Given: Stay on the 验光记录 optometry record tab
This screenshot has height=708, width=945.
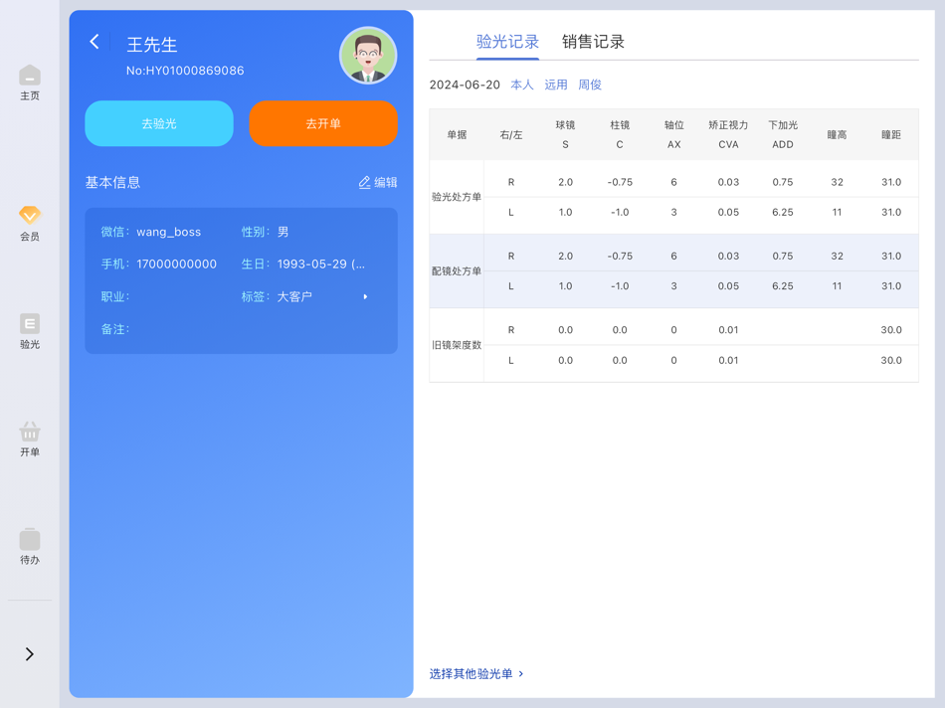Looking at the screenshot, I should coord(508,43).
